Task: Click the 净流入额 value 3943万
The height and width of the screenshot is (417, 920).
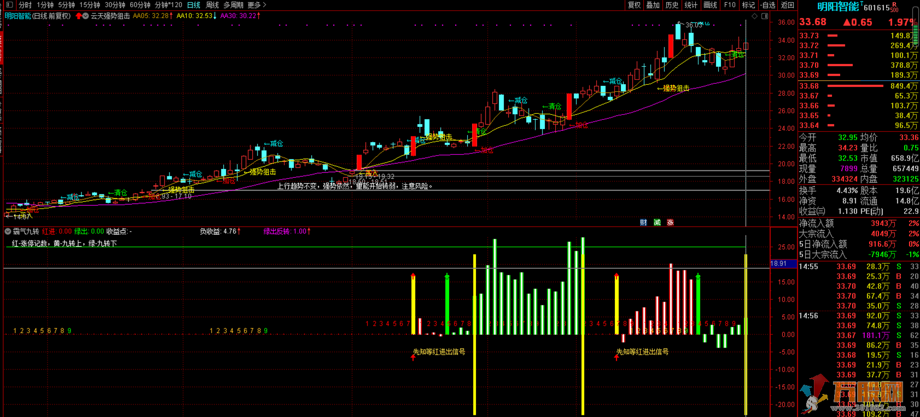Action: coord(883,223)
